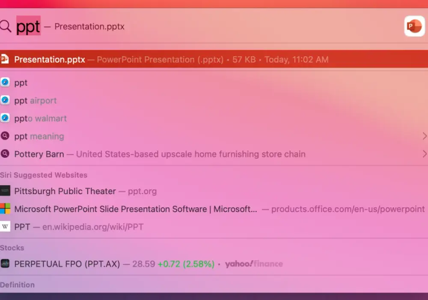The height and width of the screenshot is (300, 428).
Task: Click the Wikipedia W icon
Action: [x=5, y=227]
